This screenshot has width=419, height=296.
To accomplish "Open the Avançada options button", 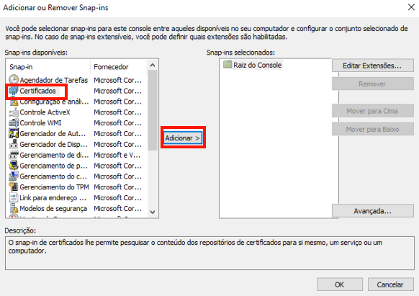I will 373,211.
